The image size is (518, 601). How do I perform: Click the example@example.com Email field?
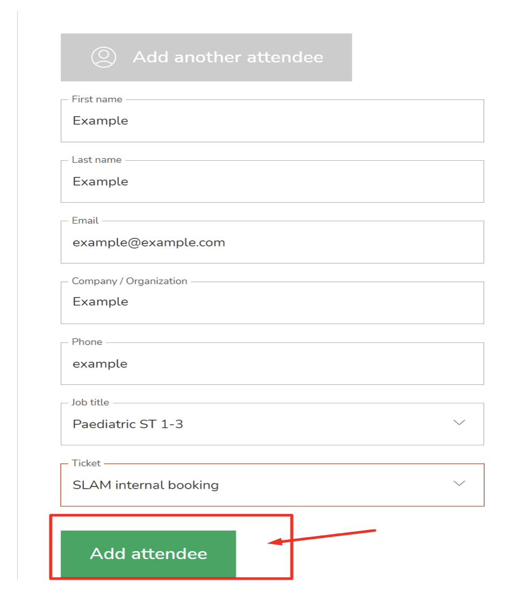pos(272,242)
